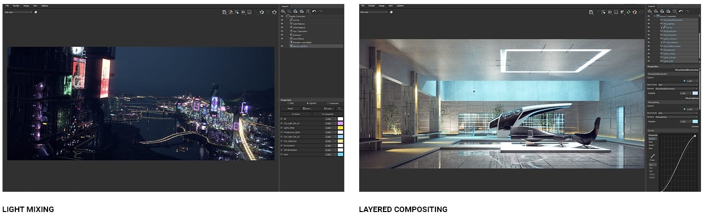Select the Composite radio button

[x=327, y=103]
